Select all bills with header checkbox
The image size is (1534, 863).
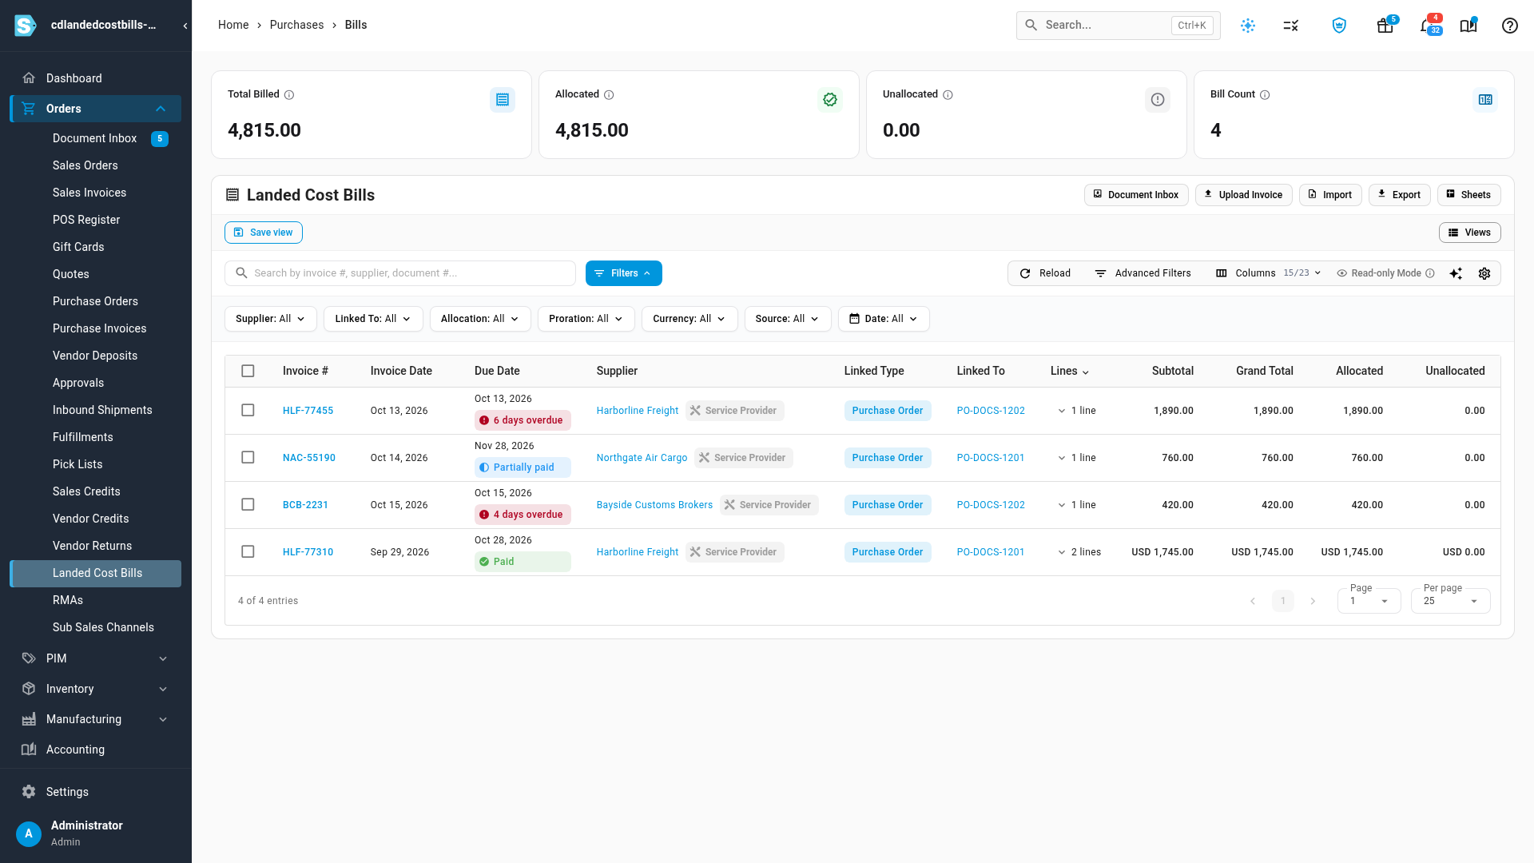248,371
